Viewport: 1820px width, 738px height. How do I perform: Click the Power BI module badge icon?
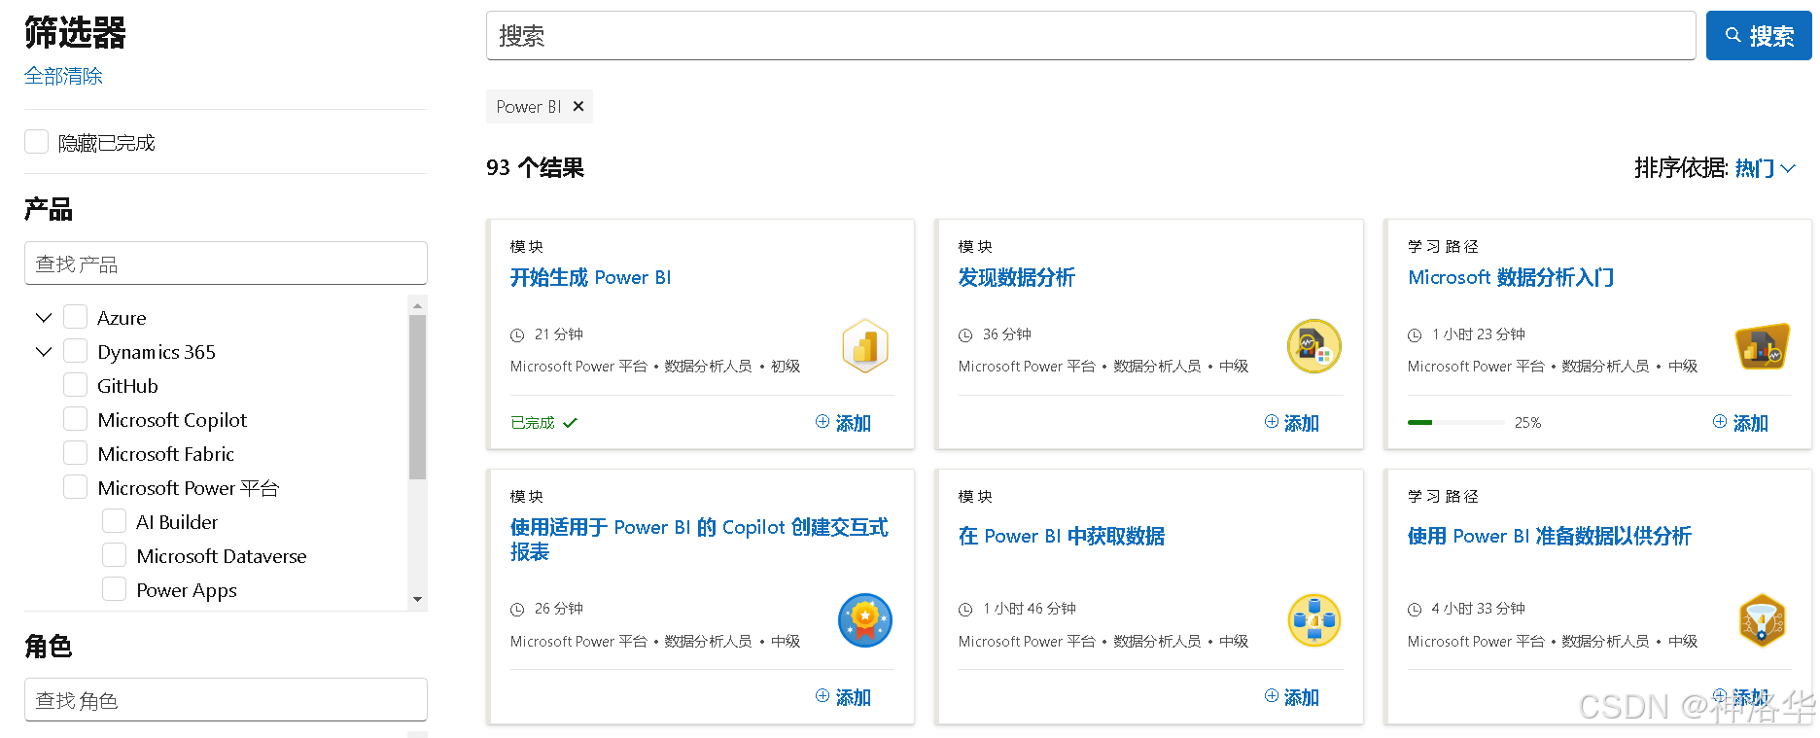[x=865, y=346]
